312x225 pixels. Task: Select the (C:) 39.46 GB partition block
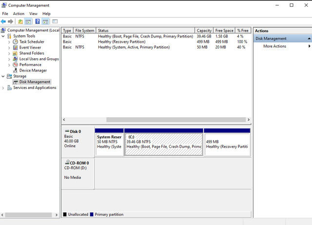coord(164,142)
